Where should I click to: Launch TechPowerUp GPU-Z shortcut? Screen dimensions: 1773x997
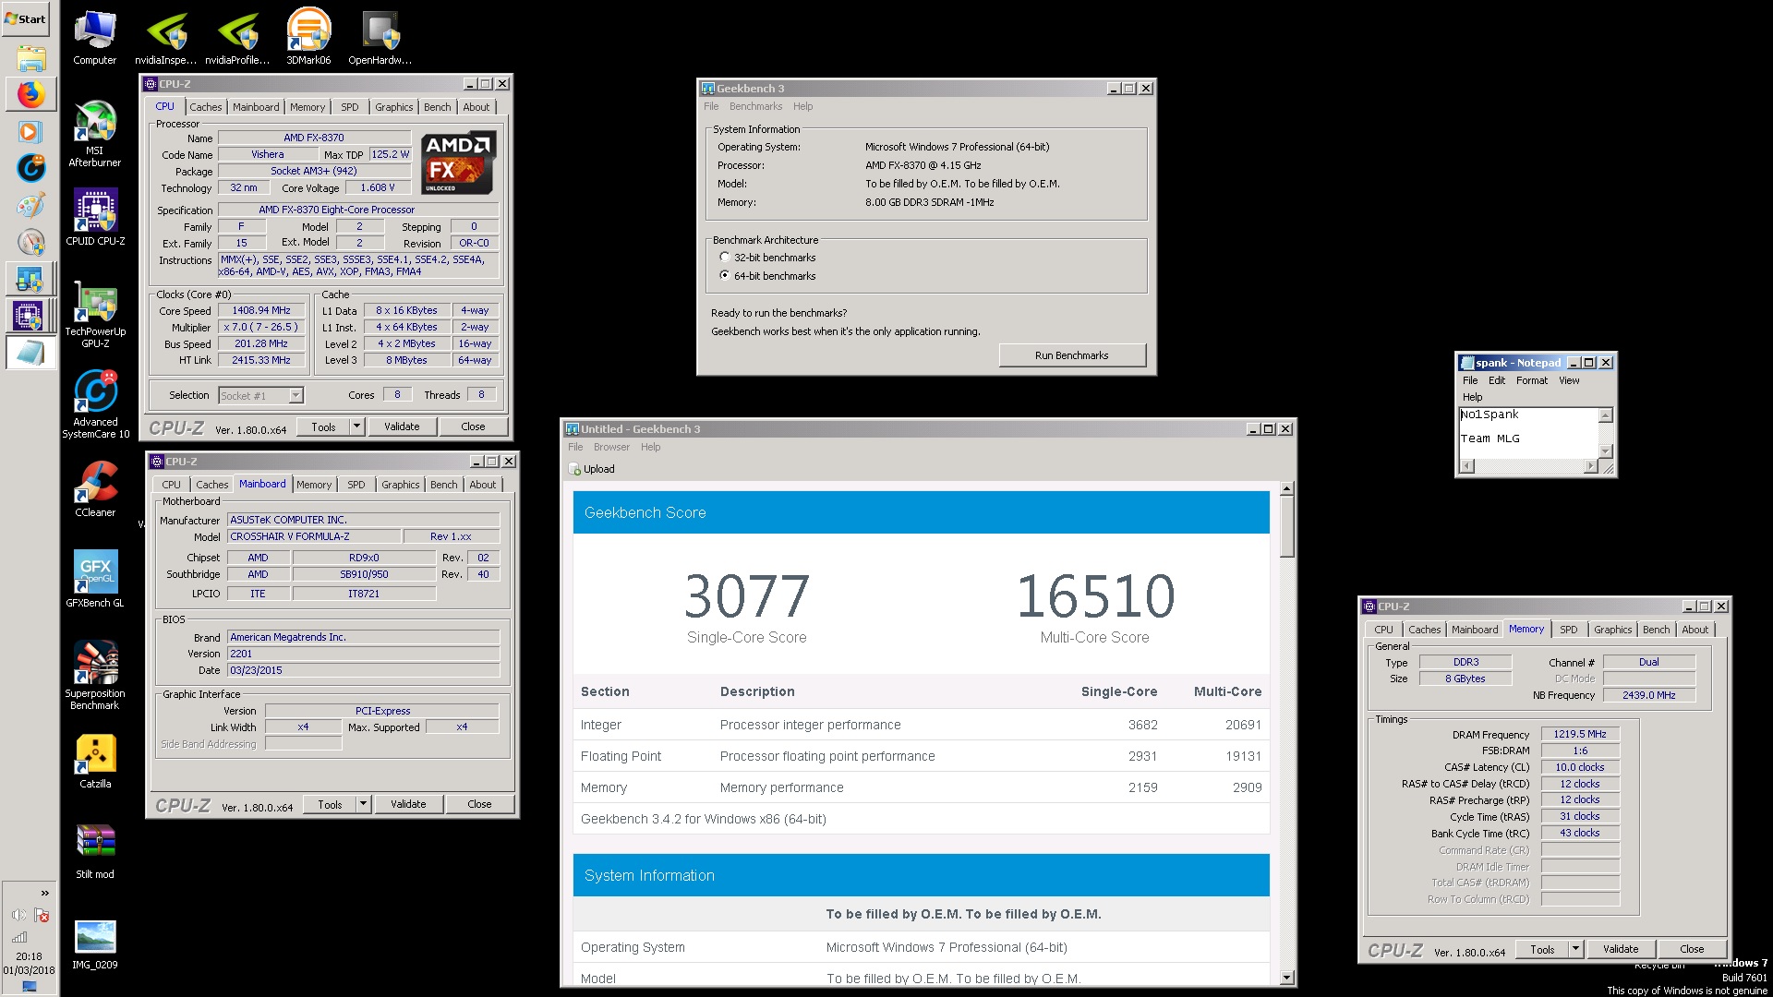(x=95, y=314)
